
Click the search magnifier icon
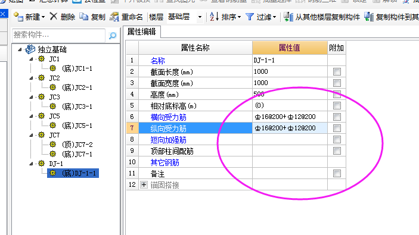click(x=113, y=35)
